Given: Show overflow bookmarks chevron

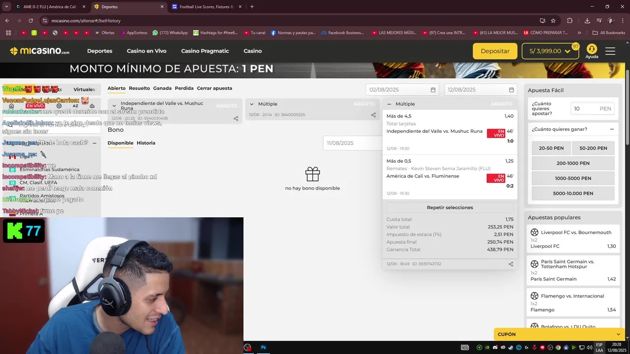Looking at the screenshot, I should [579, 33].
